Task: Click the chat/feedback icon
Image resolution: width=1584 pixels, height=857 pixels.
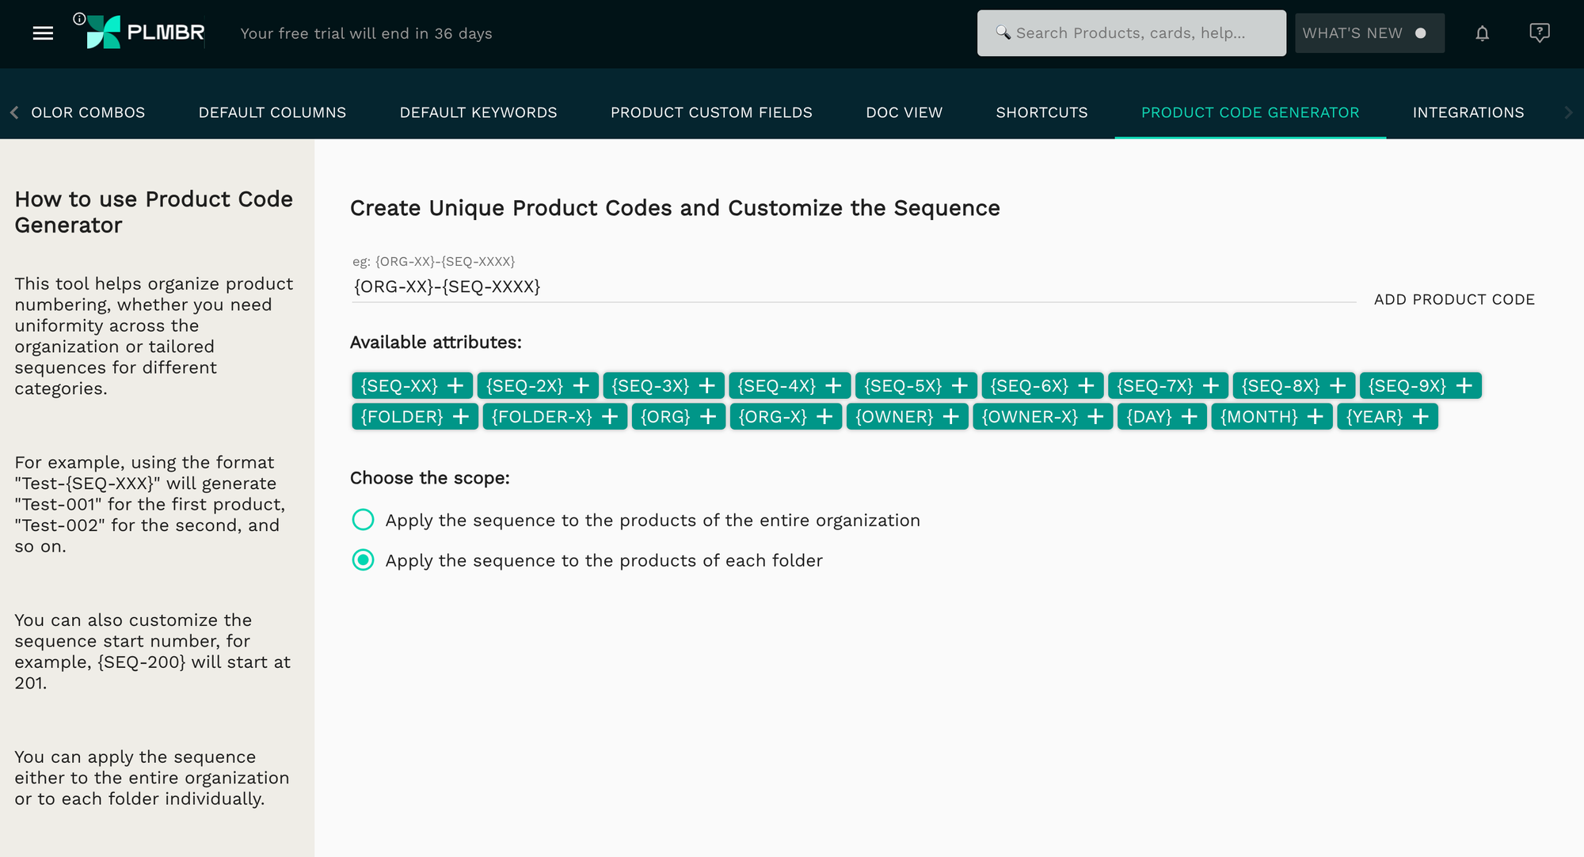Action: [x=1540, y=34]
